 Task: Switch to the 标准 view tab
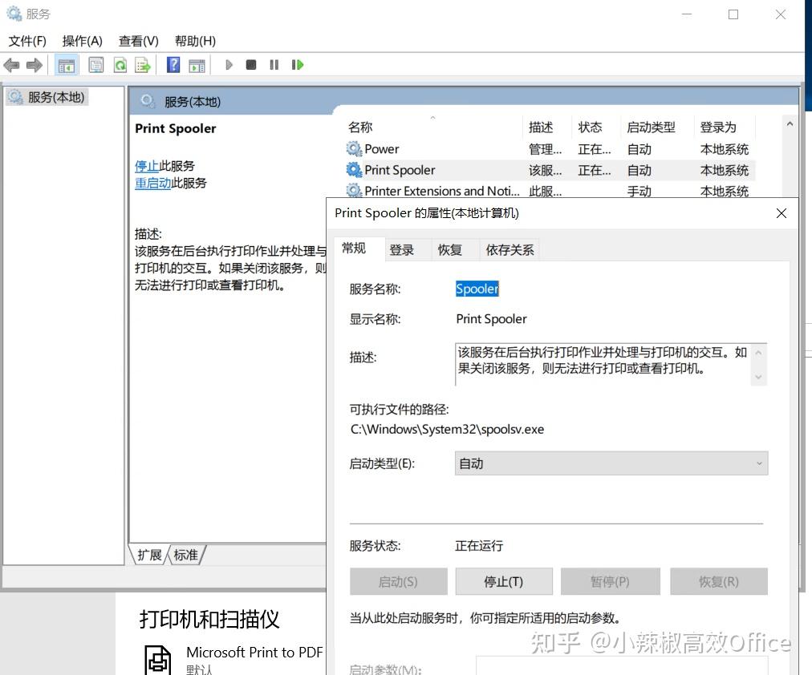(186, 554)
